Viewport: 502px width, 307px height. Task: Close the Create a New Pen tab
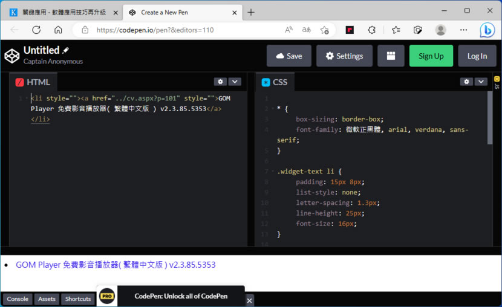click(x=234, y=13)
